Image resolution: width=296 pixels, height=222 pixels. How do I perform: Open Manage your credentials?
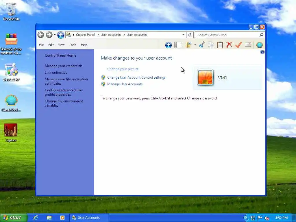(64, 66)
